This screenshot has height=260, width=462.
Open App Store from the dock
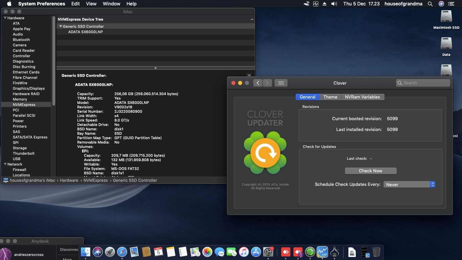pyautogui.click(x=256, y=252)
